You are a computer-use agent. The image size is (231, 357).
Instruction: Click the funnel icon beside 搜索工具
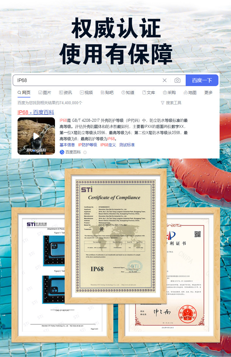(163, 103)
